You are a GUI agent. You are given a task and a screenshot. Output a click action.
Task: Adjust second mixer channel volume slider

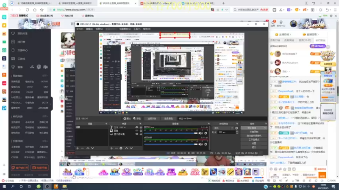pos(171,144)
